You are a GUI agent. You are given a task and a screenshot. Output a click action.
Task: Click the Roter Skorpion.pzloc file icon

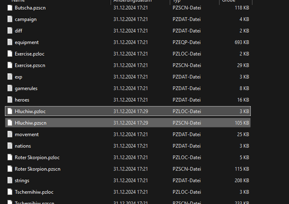point(10,157)
